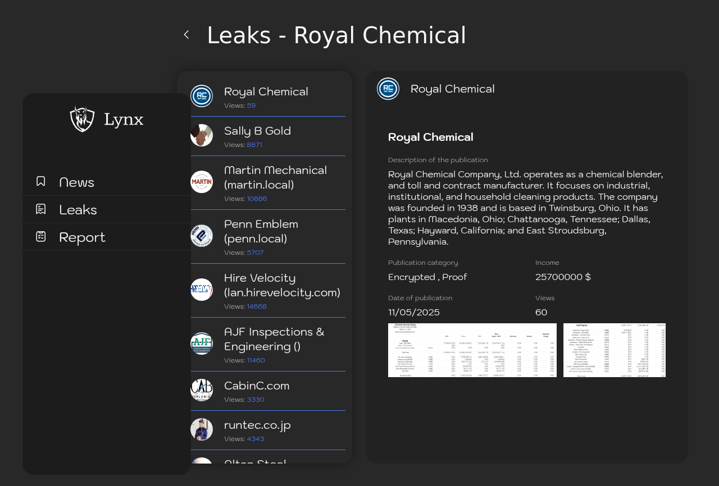The image size is (719, 486).
Task: Select the Sally B Gold entry
Action: (268, 136)
